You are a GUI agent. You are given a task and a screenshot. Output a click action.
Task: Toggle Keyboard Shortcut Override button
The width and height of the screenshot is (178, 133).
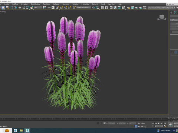click(53, 8)
